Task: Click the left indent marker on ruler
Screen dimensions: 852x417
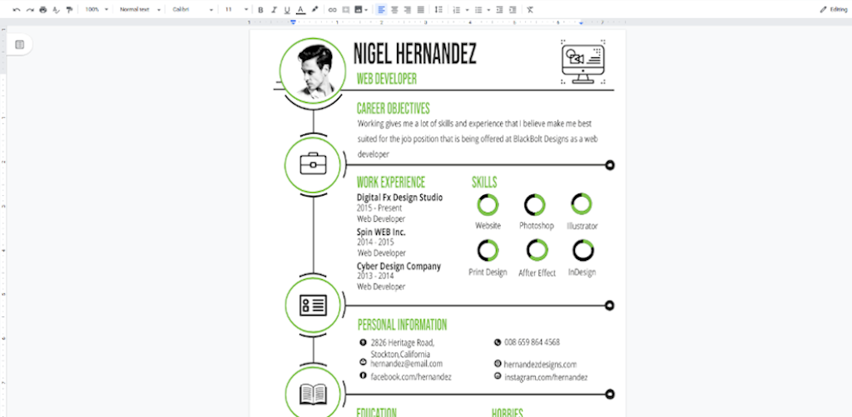Action: pos(294,22)
